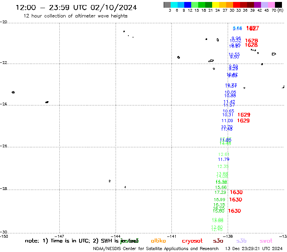Click the '11.09' wave height value
This screenshot has height=252, width=287.
point(227,121)
